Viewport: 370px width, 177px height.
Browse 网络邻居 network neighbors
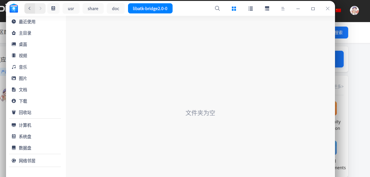click(x=27, y=161)
